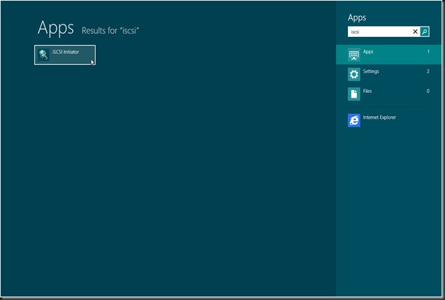
Task: Click the magnifier search button
Action: pos(424,31)
